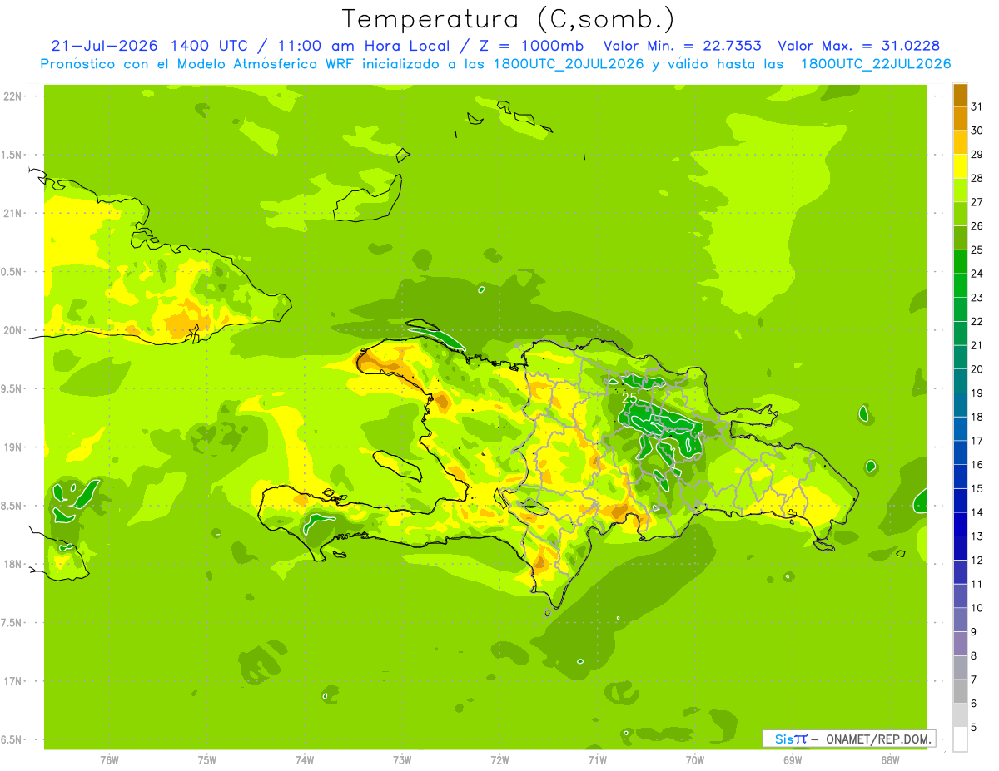Select the '1.5N' latitude tick label

coord(12,155)
